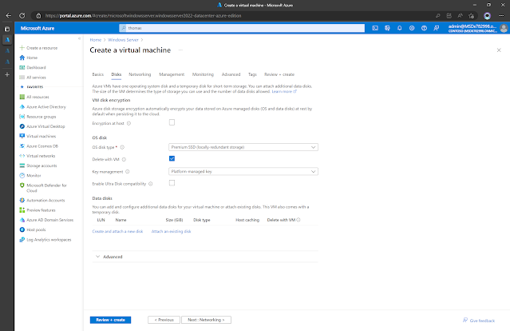Screen dimensions: 510x331
Task: Click the account avatar picture
Action: (504, 28)
